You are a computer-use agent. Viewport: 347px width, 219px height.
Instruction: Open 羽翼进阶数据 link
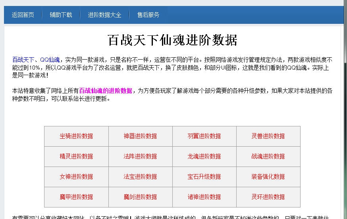204,136
